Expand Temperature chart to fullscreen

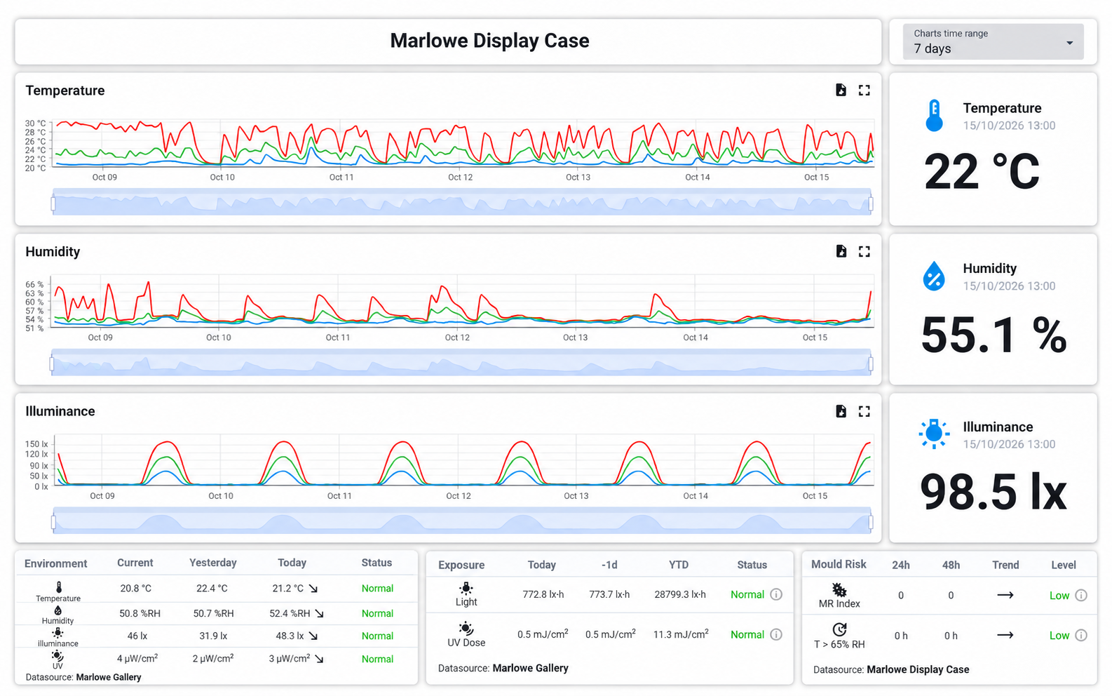pyautogui.click(x=864, y=90)
